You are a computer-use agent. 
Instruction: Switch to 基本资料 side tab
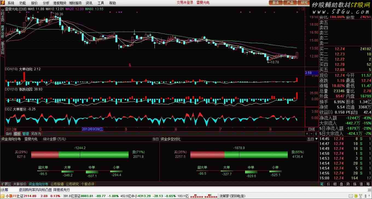coord(2,48)
